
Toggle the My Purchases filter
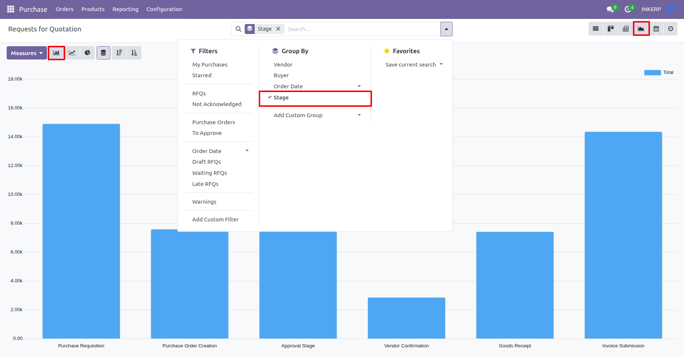pos(210,65)
